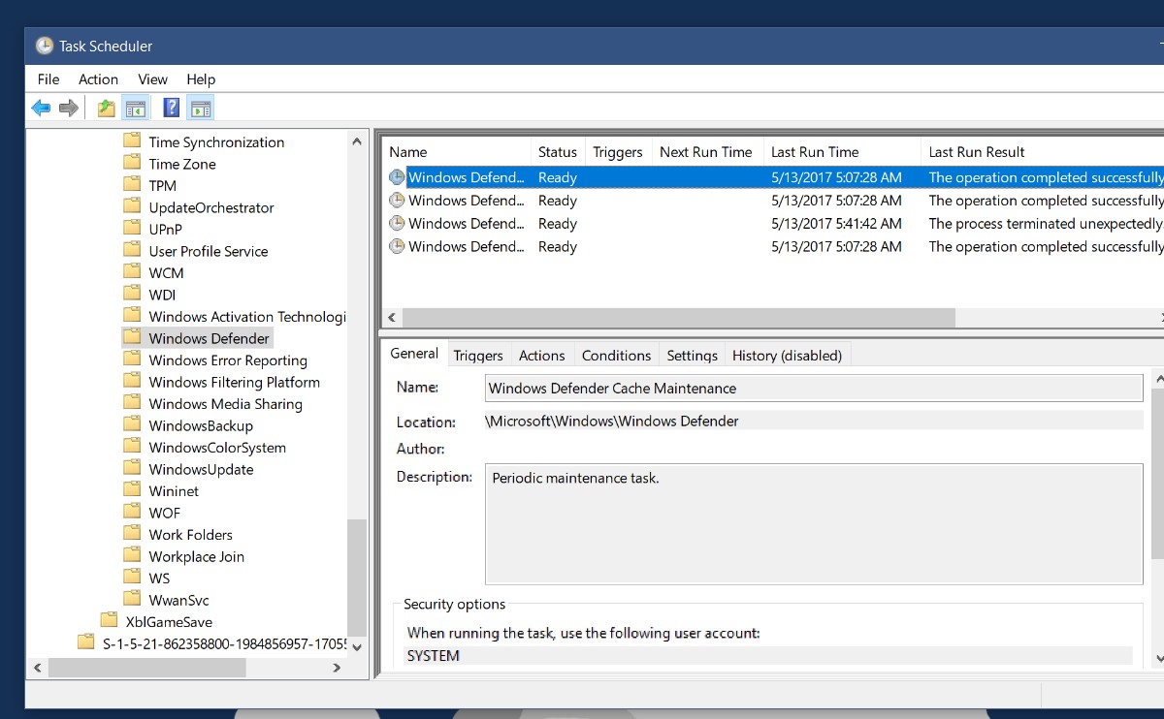Open the Action menu
This screenshot has width=1164, height=719.
pyautogui.click(x=98, y=79)
